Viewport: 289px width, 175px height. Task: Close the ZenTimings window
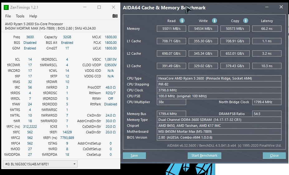[113, 7]
